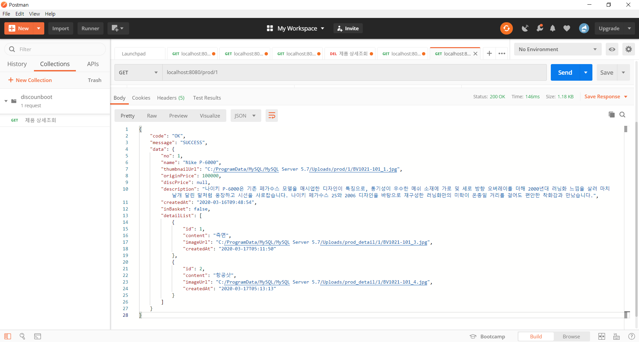Open the Test Results tab

[207, 98]
